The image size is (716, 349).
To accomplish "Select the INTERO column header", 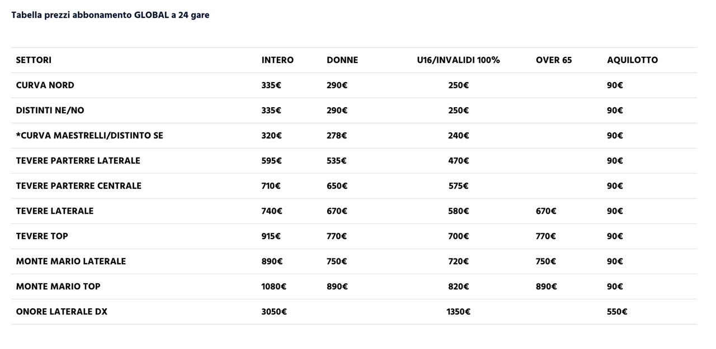I will coord(277,60).
